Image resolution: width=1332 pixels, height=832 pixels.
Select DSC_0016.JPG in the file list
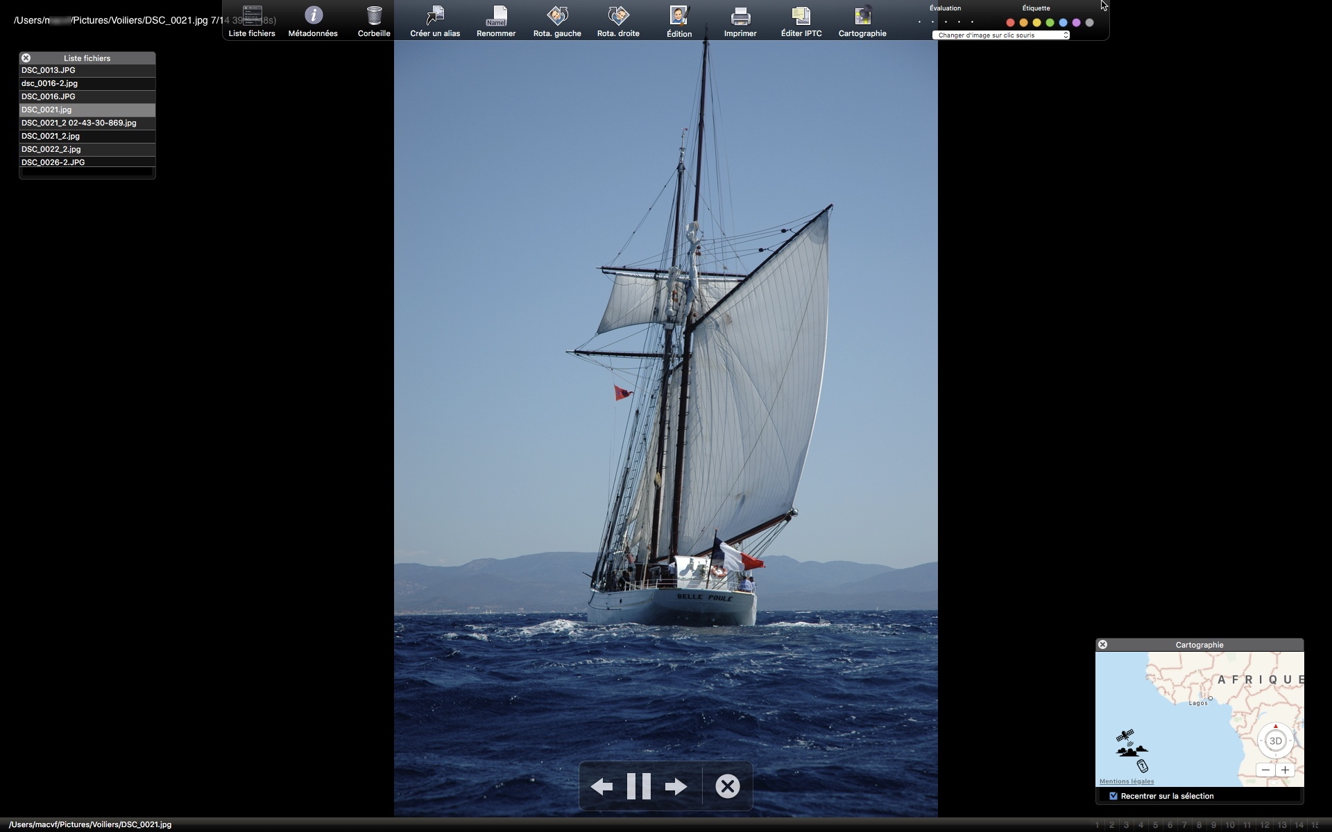(87, 96)
